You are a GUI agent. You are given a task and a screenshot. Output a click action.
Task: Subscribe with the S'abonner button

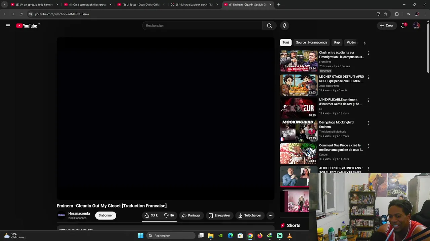[x=106, y=216]
